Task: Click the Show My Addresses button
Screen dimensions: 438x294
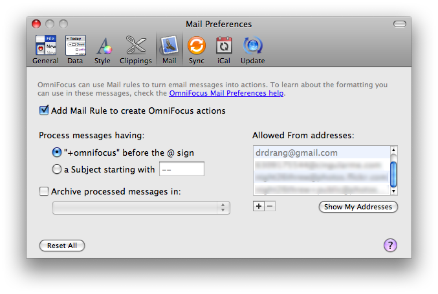Action: tap(358, 207)
